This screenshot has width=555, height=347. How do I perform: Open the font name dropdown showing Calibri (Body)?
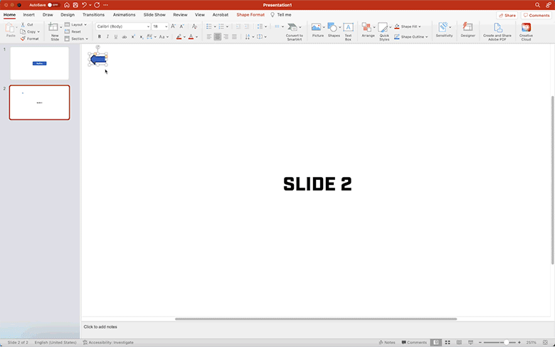[122, 26]
